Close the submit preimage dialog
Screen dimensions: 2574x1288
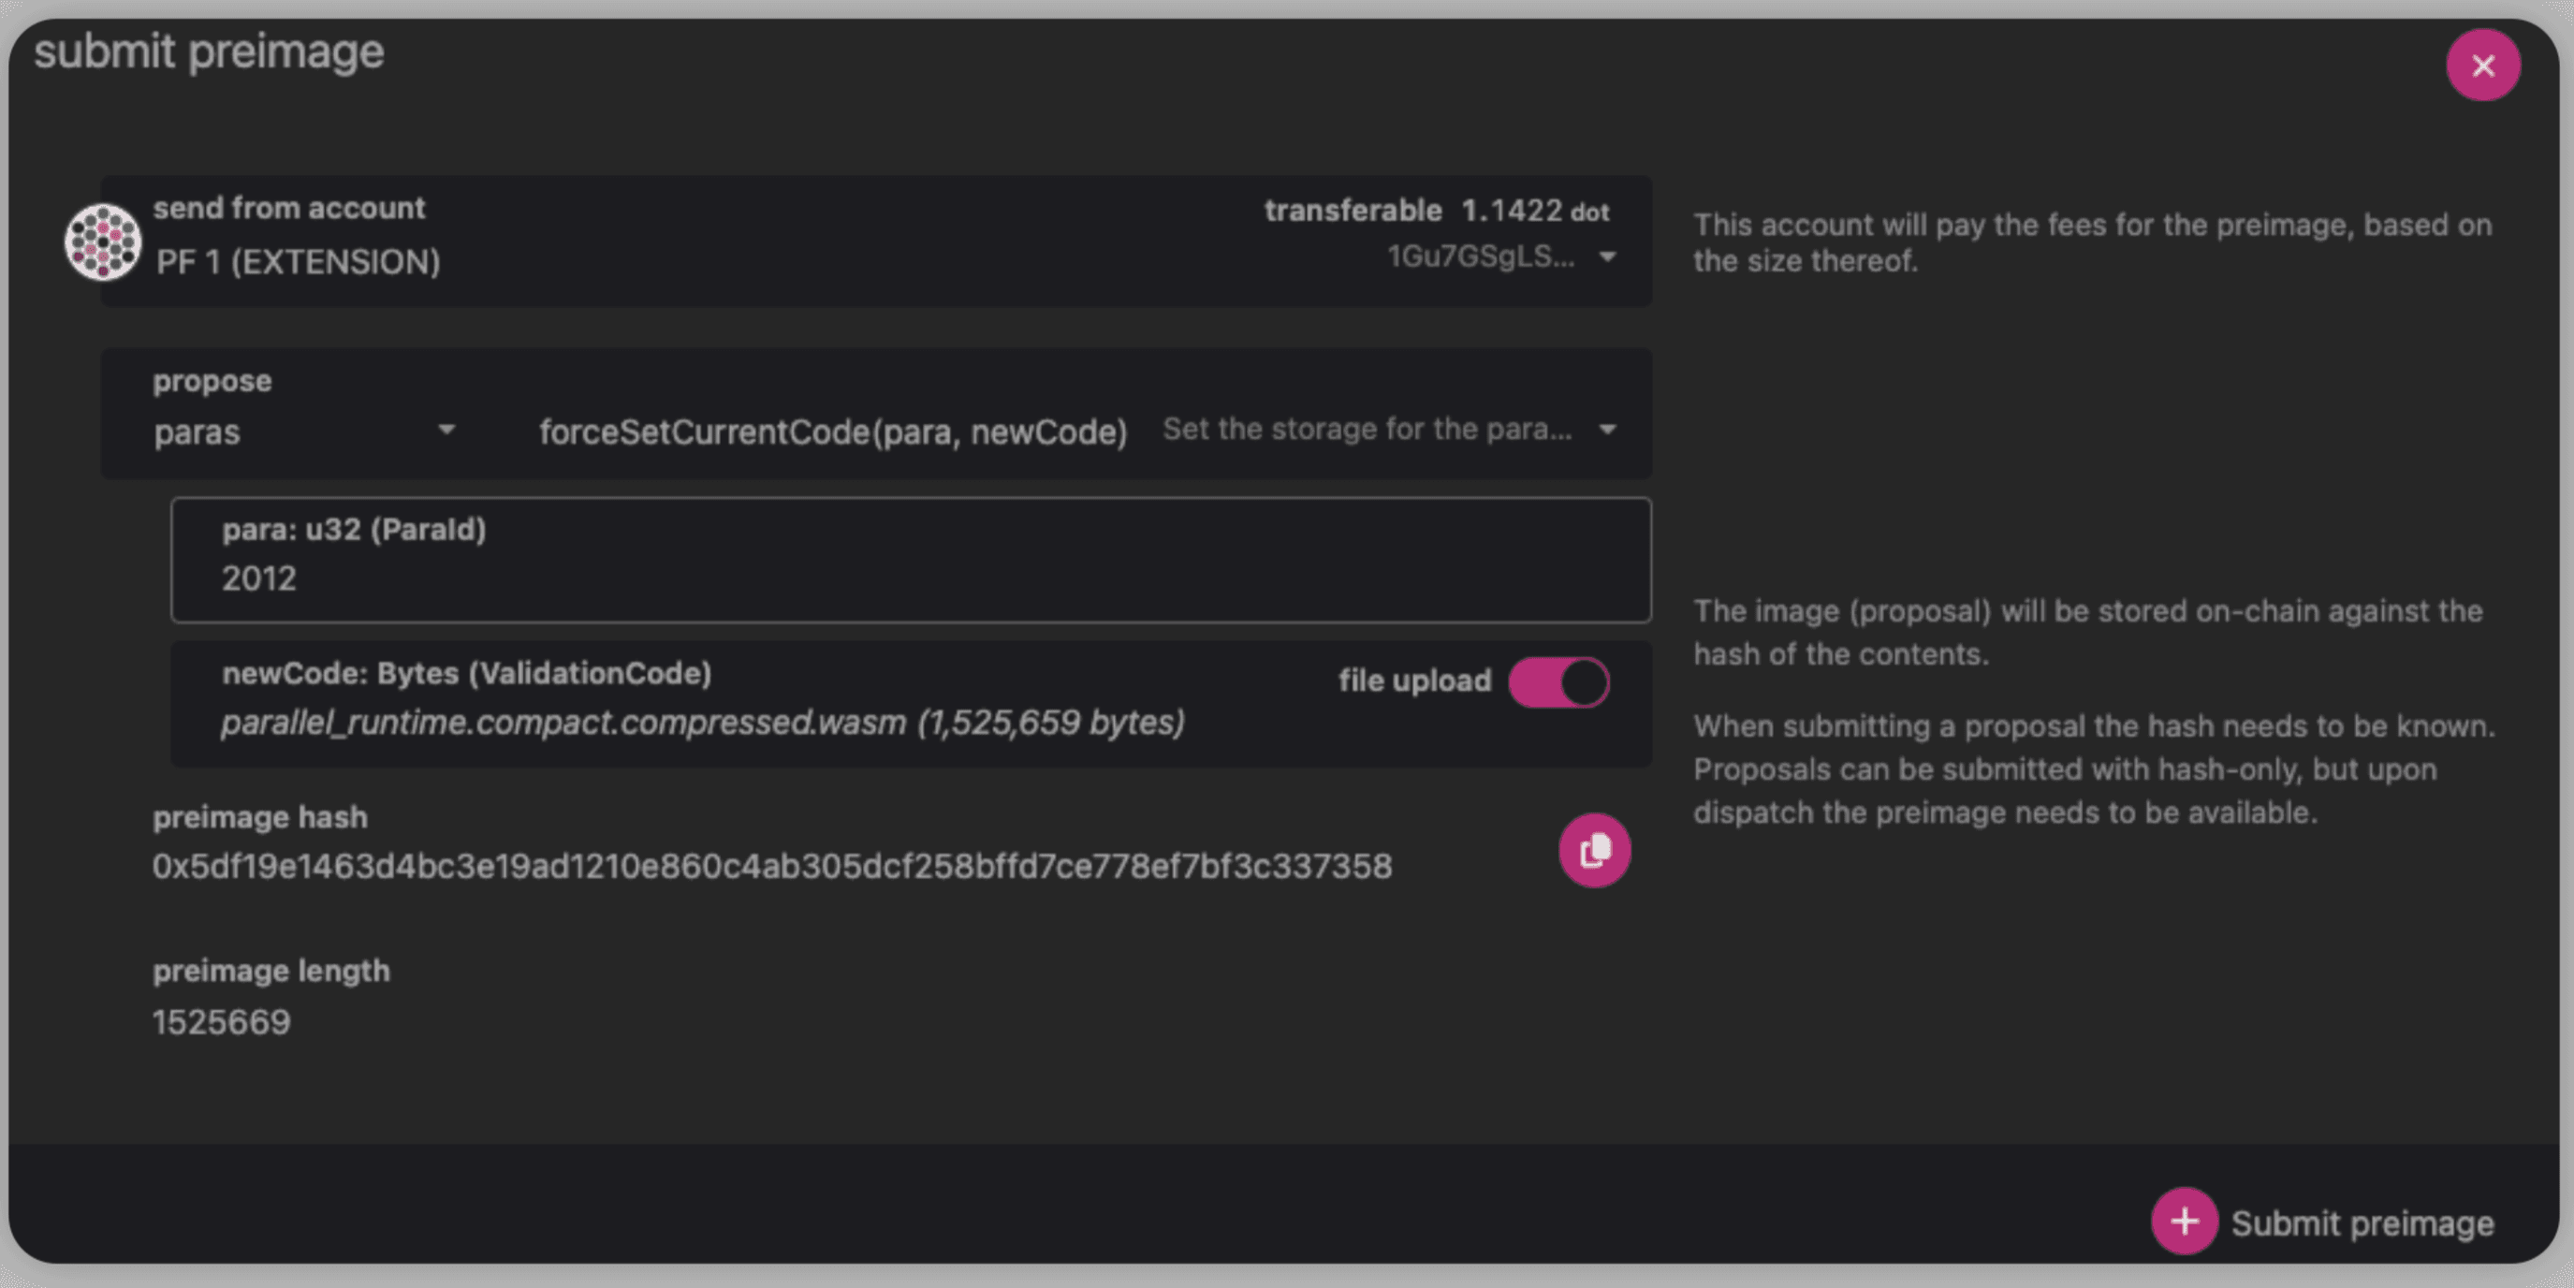[x=2482, y=66]
